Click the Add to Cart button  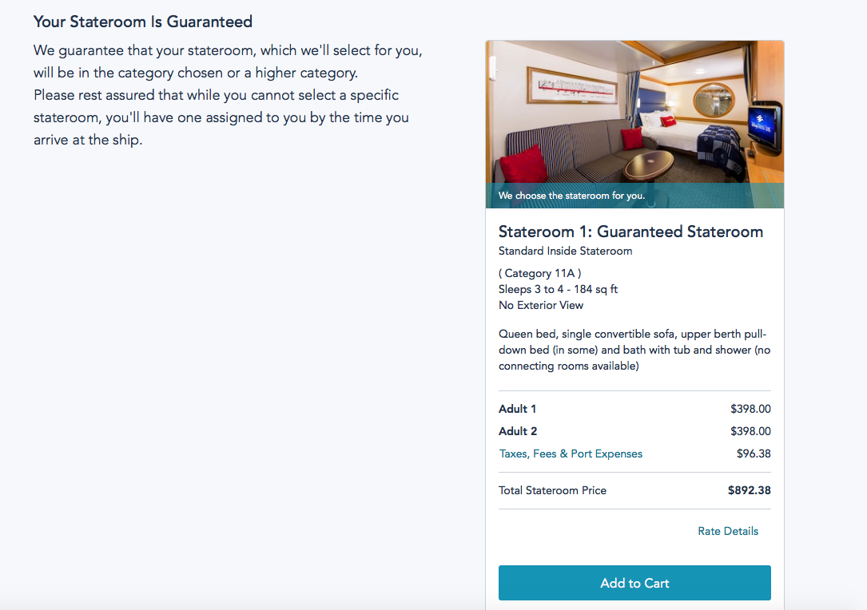tap(634, 583)
